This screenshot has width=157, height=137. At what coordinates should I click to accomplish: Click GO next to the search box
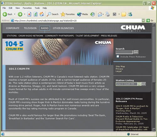(x=136, y=52)
